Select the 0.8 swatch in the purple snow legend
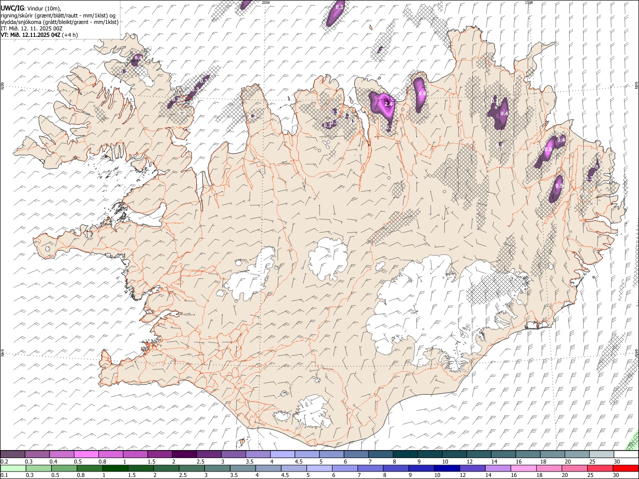This screenshot has width=639, height=479. (110, 455)
